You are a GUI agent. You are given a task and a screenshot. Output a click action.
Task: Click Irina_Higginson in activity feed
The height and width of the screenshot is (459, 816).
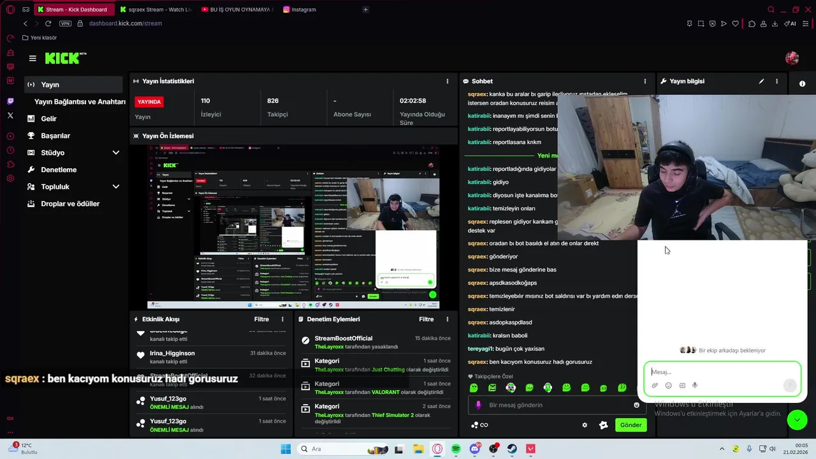(172, 353)
